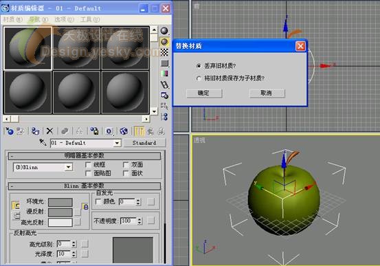Open the 选项(O) menu
Screen dimensions: 380x266
(64, 20)
